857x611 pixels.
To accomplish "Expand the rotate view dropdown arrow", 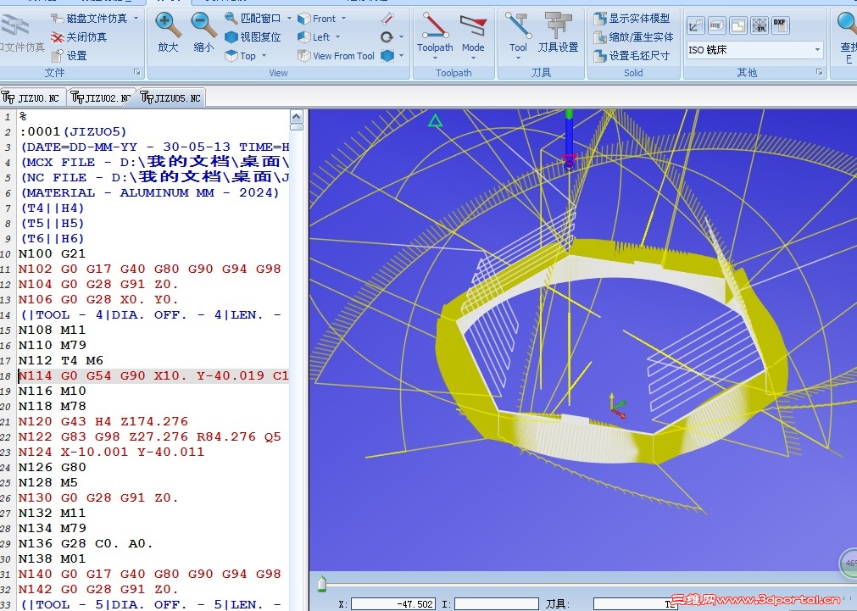I will [x=401, y=37].
